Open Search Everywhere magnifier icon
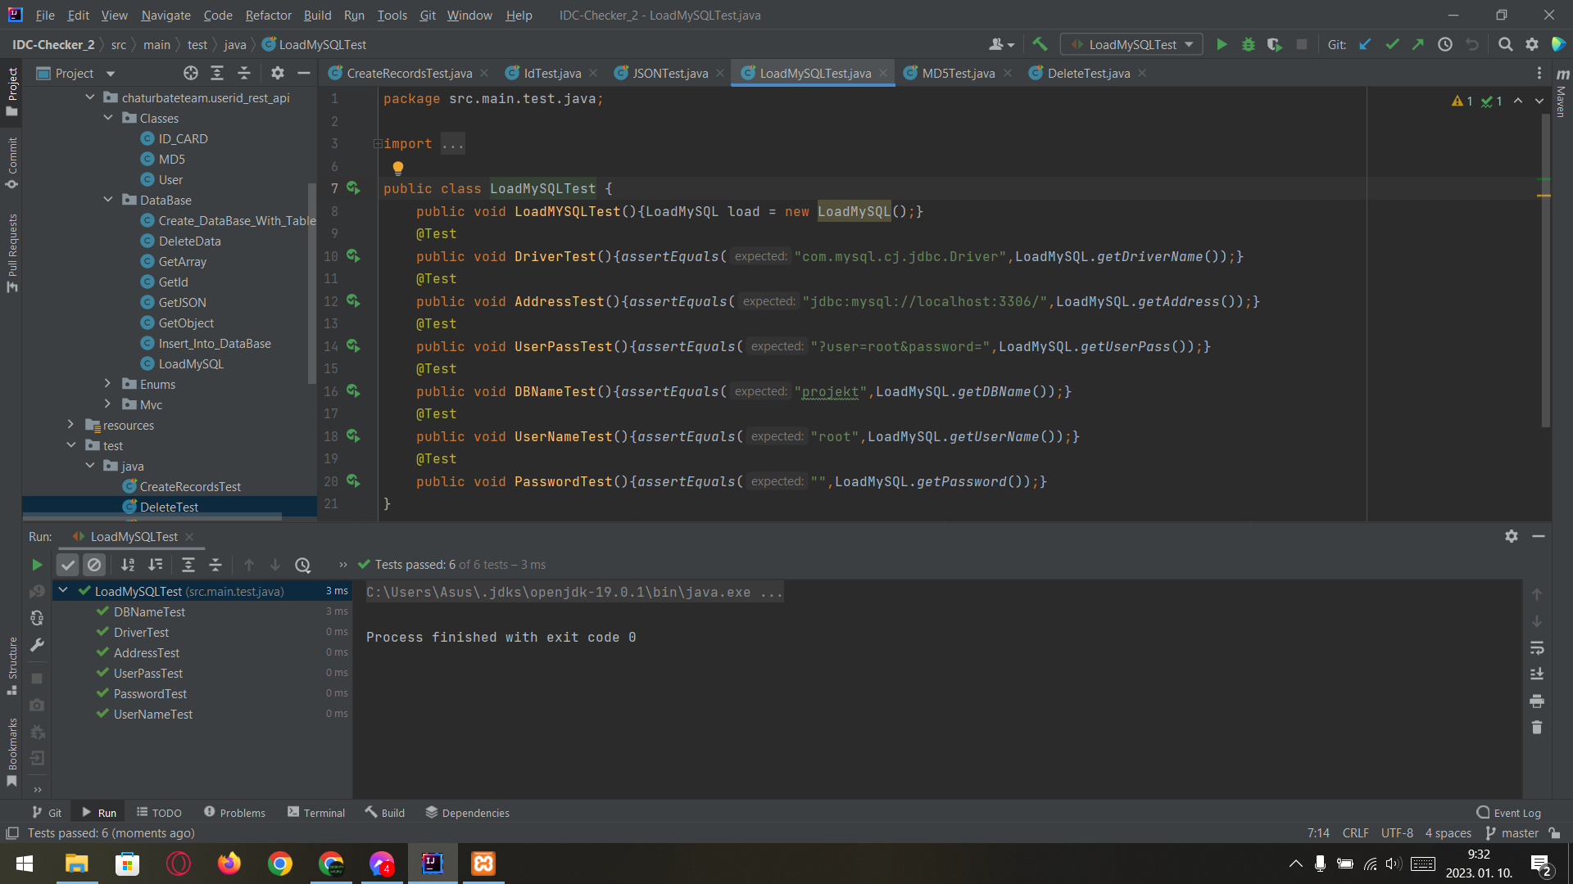The height and width of the screenshot is (884, 1573). [x=1505, y=45]
